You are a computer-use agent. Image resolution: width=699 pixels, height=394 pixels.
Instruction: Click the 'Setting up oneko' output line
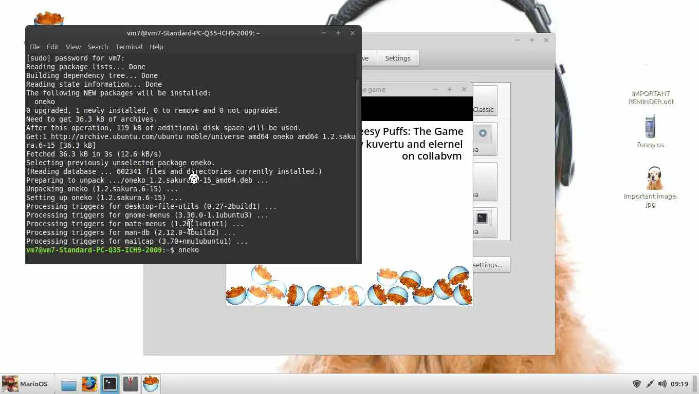[x=104, y=198]
